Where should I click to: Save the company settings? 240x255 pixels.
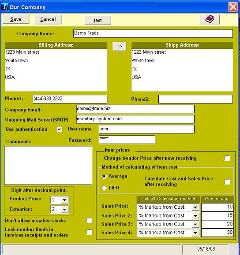[16, 19]
